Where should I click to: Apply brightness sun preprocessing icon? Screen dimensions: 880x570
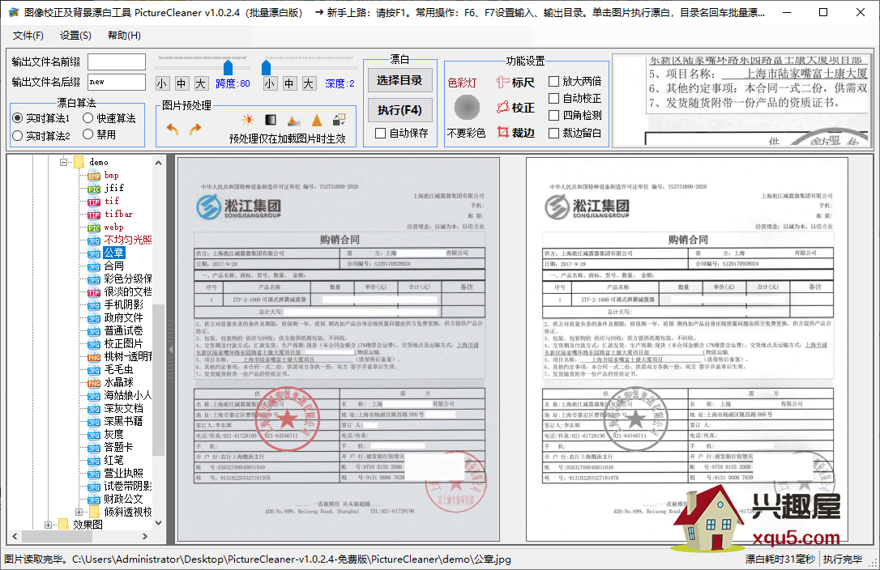click(247, 120)
